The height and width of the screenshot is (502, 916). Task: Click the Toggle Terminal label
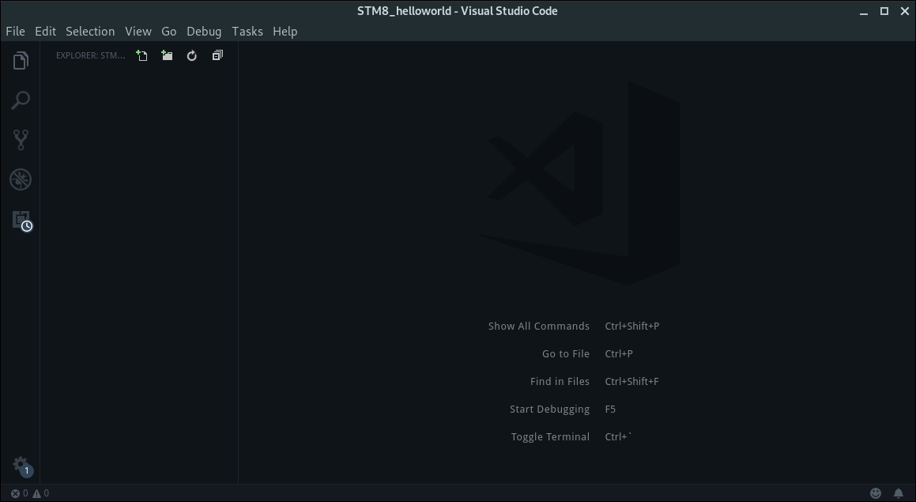(x=550, y=437)
